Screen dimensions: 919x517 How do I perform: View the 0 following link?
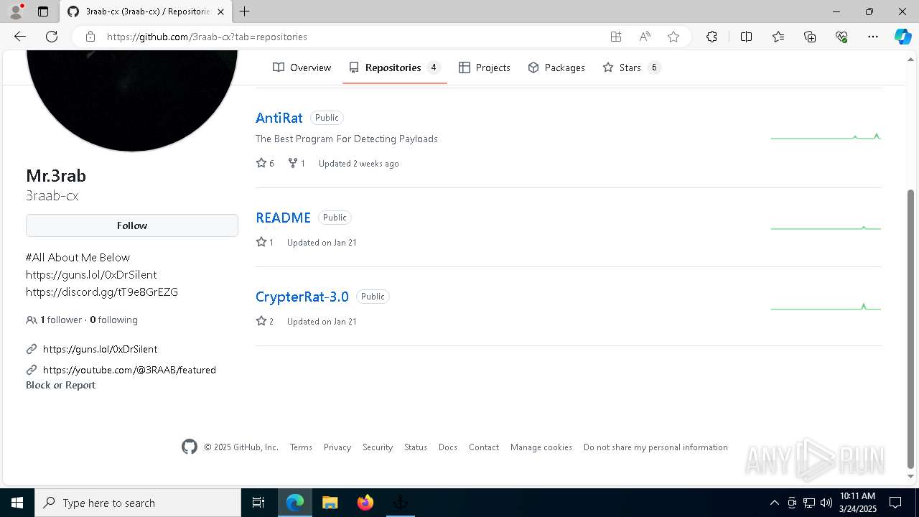pyautogui.click(x=113, y=320)
